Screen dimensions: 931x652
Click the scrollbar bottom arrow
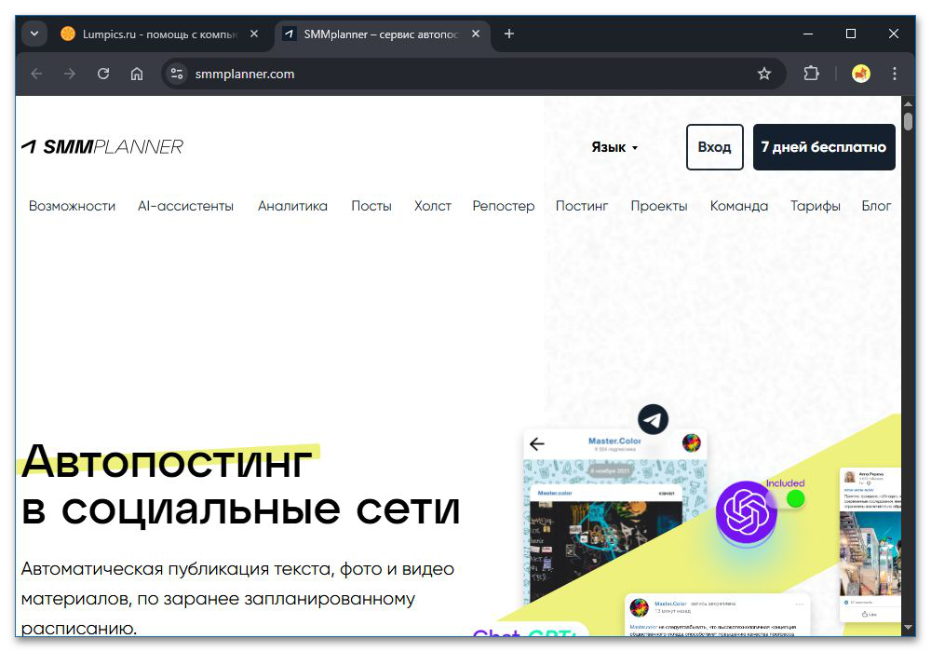pos(908,627)
